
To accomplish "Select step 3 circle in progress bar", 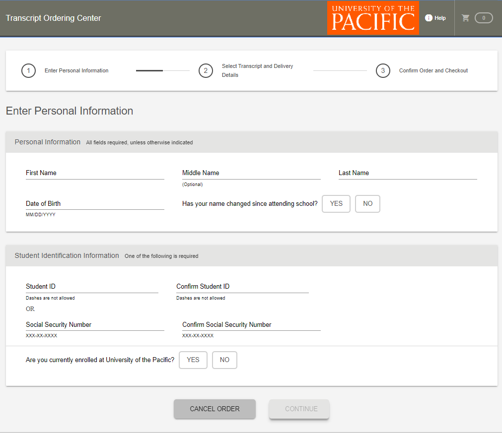I will (x=383, y=70).
